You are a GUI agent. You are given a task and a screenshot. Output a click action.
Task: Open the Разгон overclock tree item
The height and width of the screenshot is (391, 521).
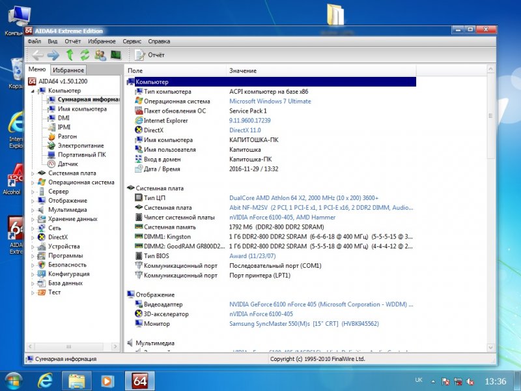click(x=66, y=136)
